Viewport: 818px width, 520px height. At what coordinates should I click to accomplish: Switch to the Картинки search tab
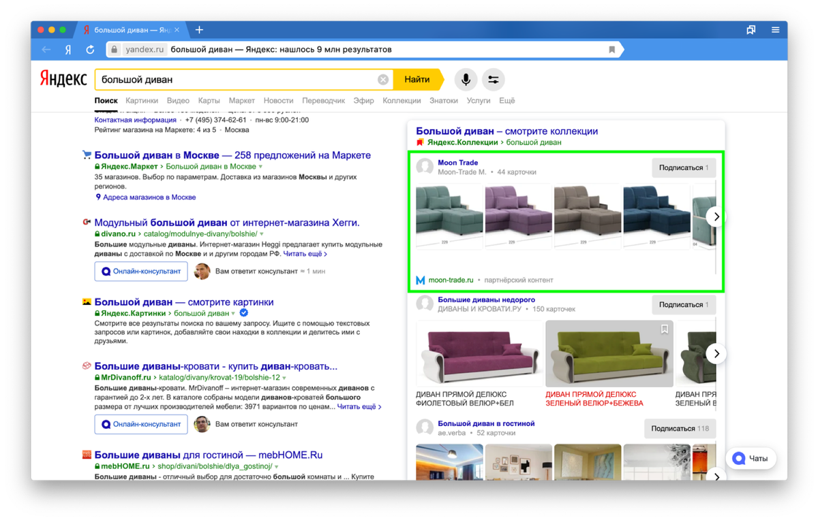coord(142,101)
